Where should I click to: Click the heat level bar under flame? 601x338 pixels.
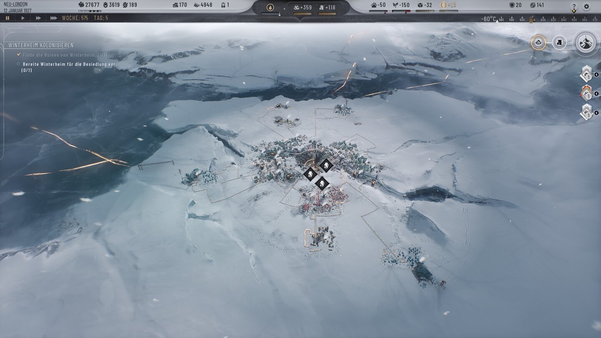(271, 14)
